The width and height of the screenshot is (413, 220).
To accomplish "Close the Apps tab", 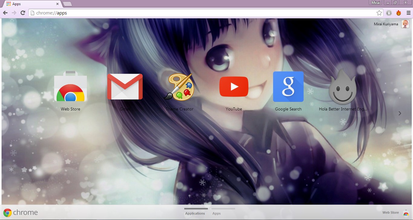I will click(x=57, y=4).
